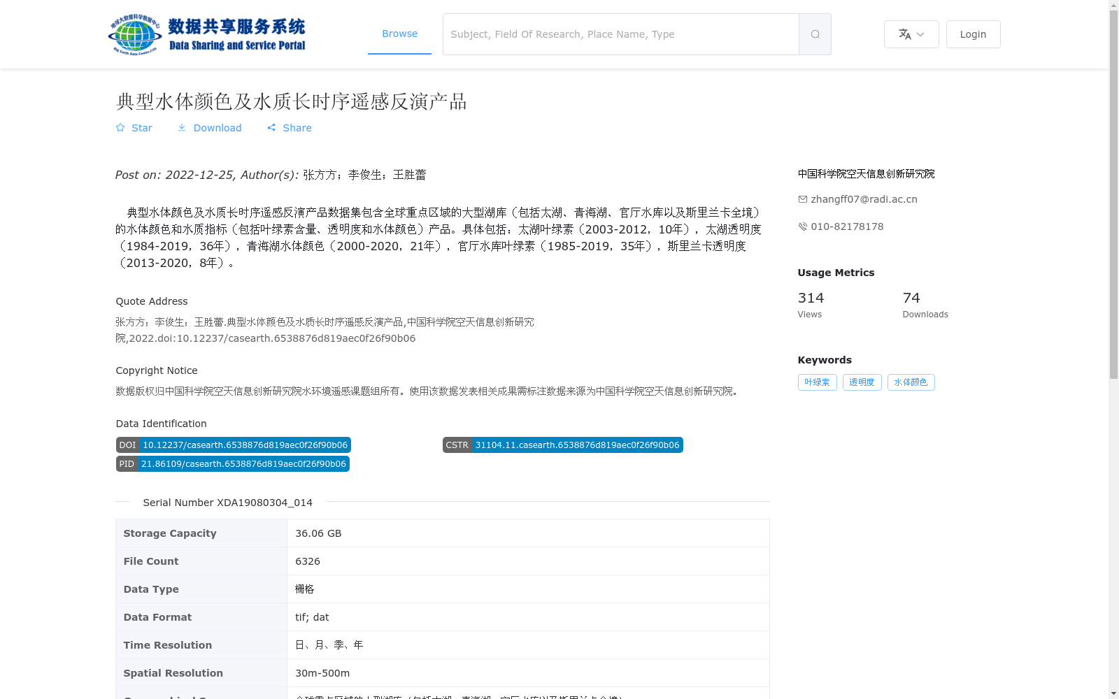
Task: Click the vertical scrollbar thumb
Action: tap(1114, 194)
